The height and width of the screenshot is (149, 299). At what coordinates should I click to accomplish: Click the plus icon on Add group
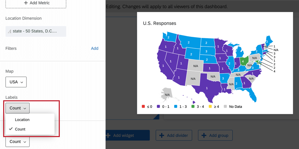point(204,135)
